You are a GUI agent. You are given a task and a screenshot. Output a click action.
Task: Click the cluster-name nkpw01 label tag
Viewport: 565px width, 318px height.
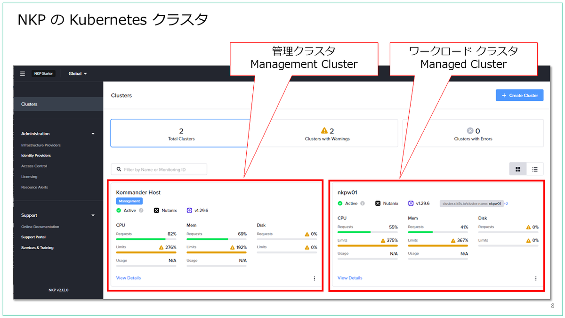471,204
